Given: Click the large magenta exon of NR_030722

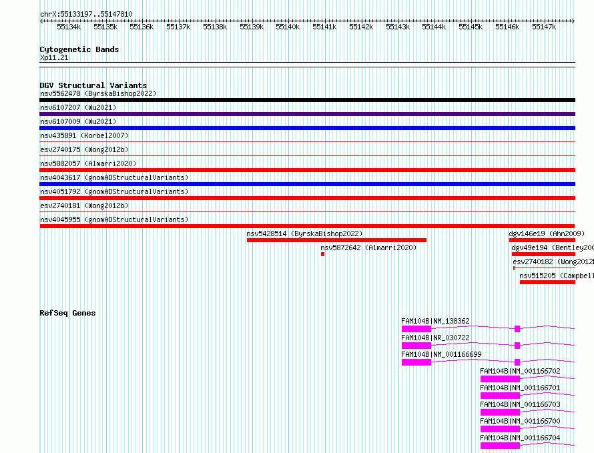Looking at the screenshot, I should point(416,346).
